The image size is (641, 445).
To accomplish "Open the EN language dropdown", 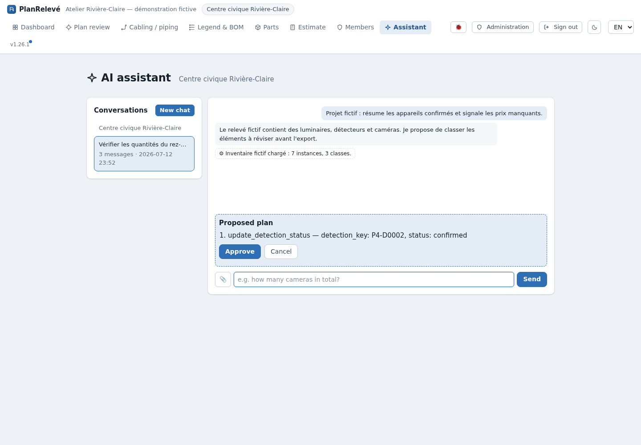I will [x=621, y=27].
